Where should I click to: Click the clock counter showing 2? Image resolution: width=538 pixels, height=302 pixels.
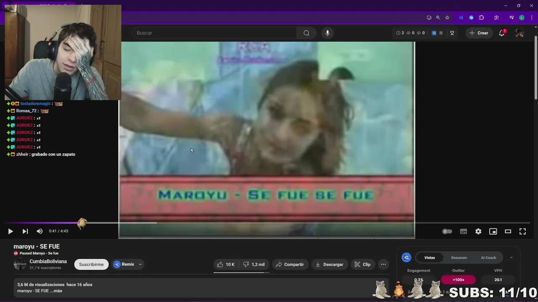[x=400, y=33]
